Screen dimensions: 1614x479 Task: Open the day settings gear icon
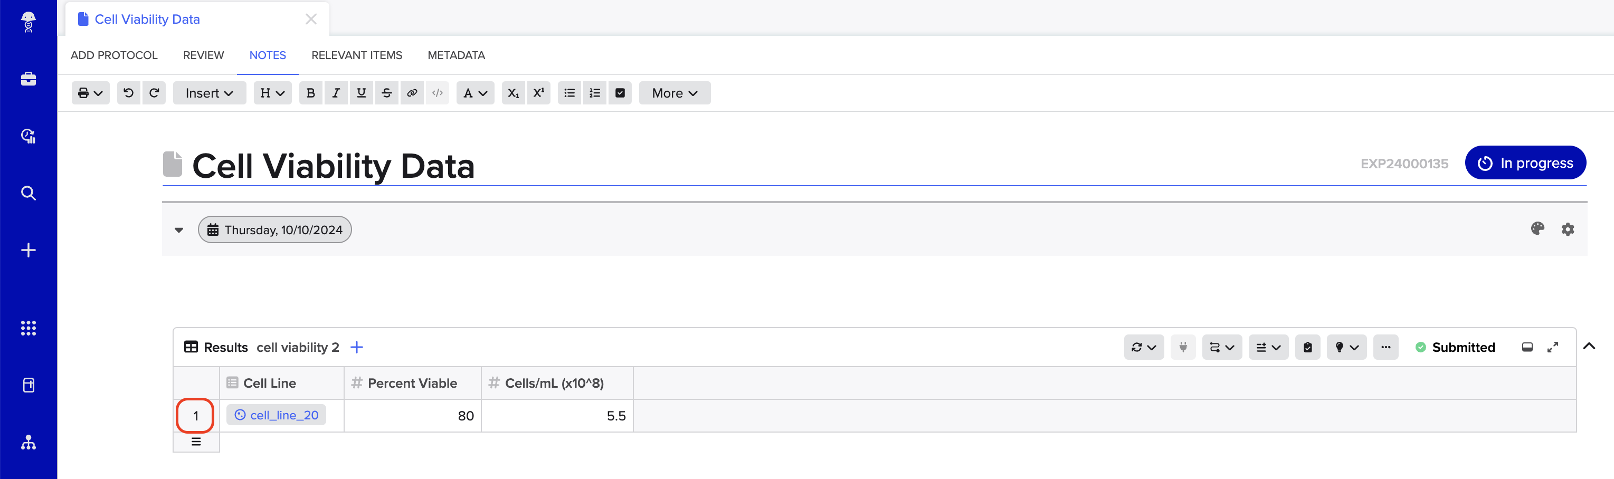tap(1568, 229)
